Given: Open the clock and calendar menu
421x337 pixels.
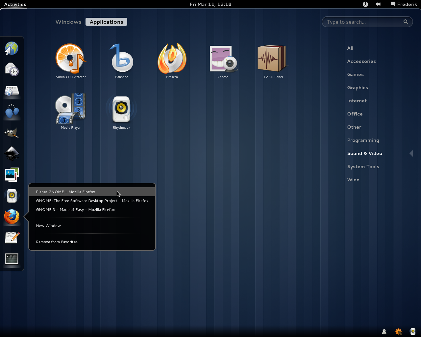Looking at the screenshot, I should pyautogui.click(x=210, y=4).
